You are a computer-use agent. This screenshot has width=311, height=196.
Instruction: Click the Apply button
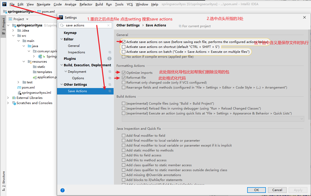click(x=298, y=190)
